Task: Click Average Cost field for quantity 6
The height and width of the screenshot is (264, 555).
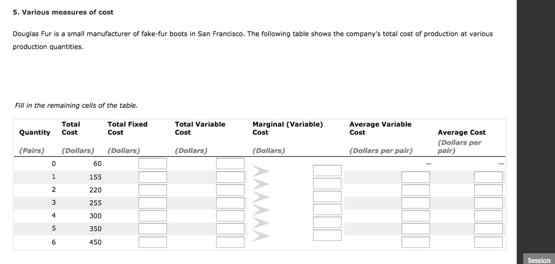Action: click(x=488, y=242)
